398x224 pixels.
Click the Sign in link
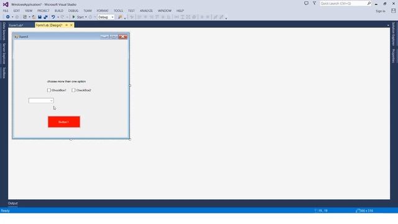click(x=380, y=11)
